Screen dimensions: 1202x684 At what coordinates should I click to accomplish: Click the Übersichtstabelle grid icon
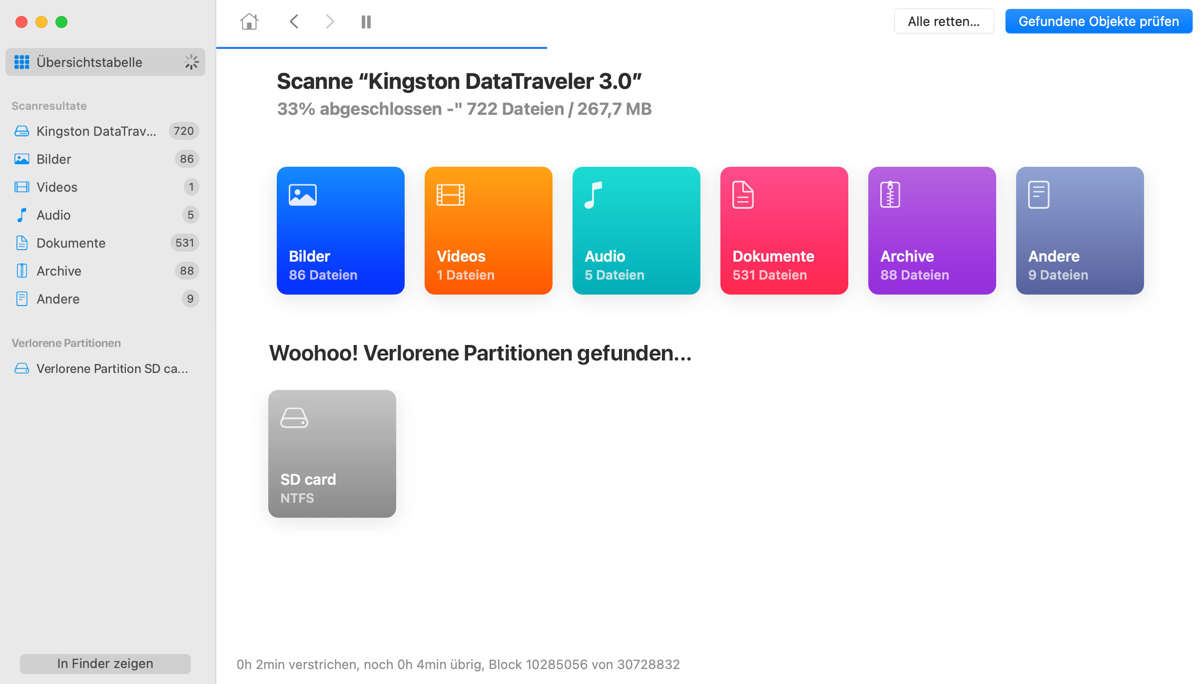(x=21, y=62)
